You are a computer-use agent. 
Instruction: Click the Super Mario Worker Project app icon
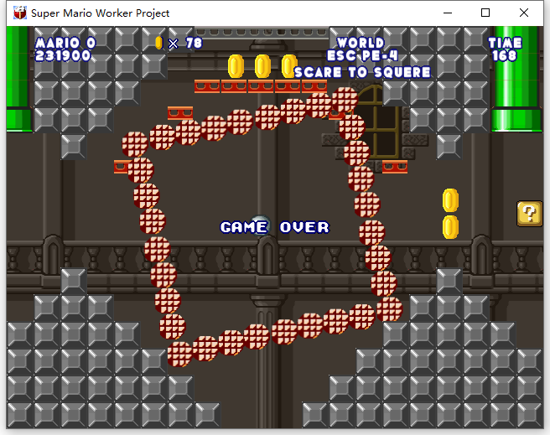(20, 13)
